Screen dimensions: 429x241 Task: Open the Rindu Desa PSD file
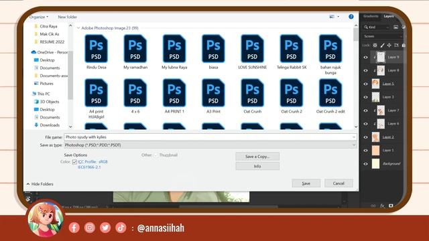(96, 52)
